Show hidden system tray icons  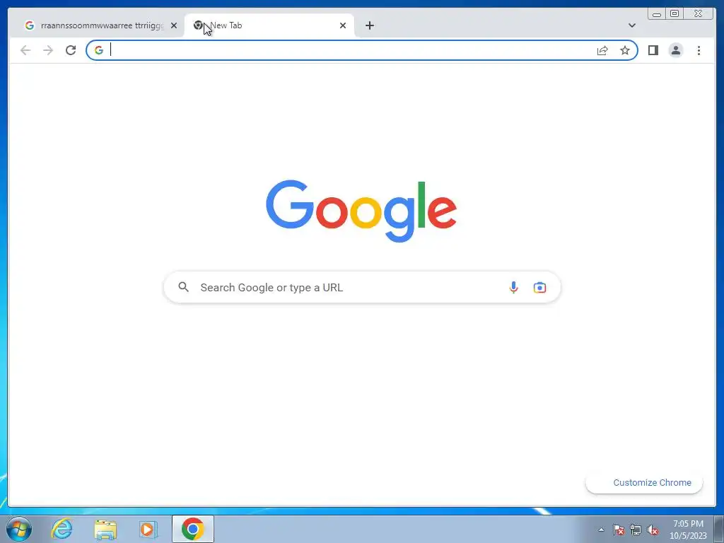(601, 530)
